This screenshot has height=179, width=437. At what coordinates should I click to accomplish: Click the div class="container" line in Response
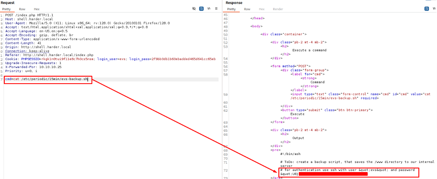283,35
